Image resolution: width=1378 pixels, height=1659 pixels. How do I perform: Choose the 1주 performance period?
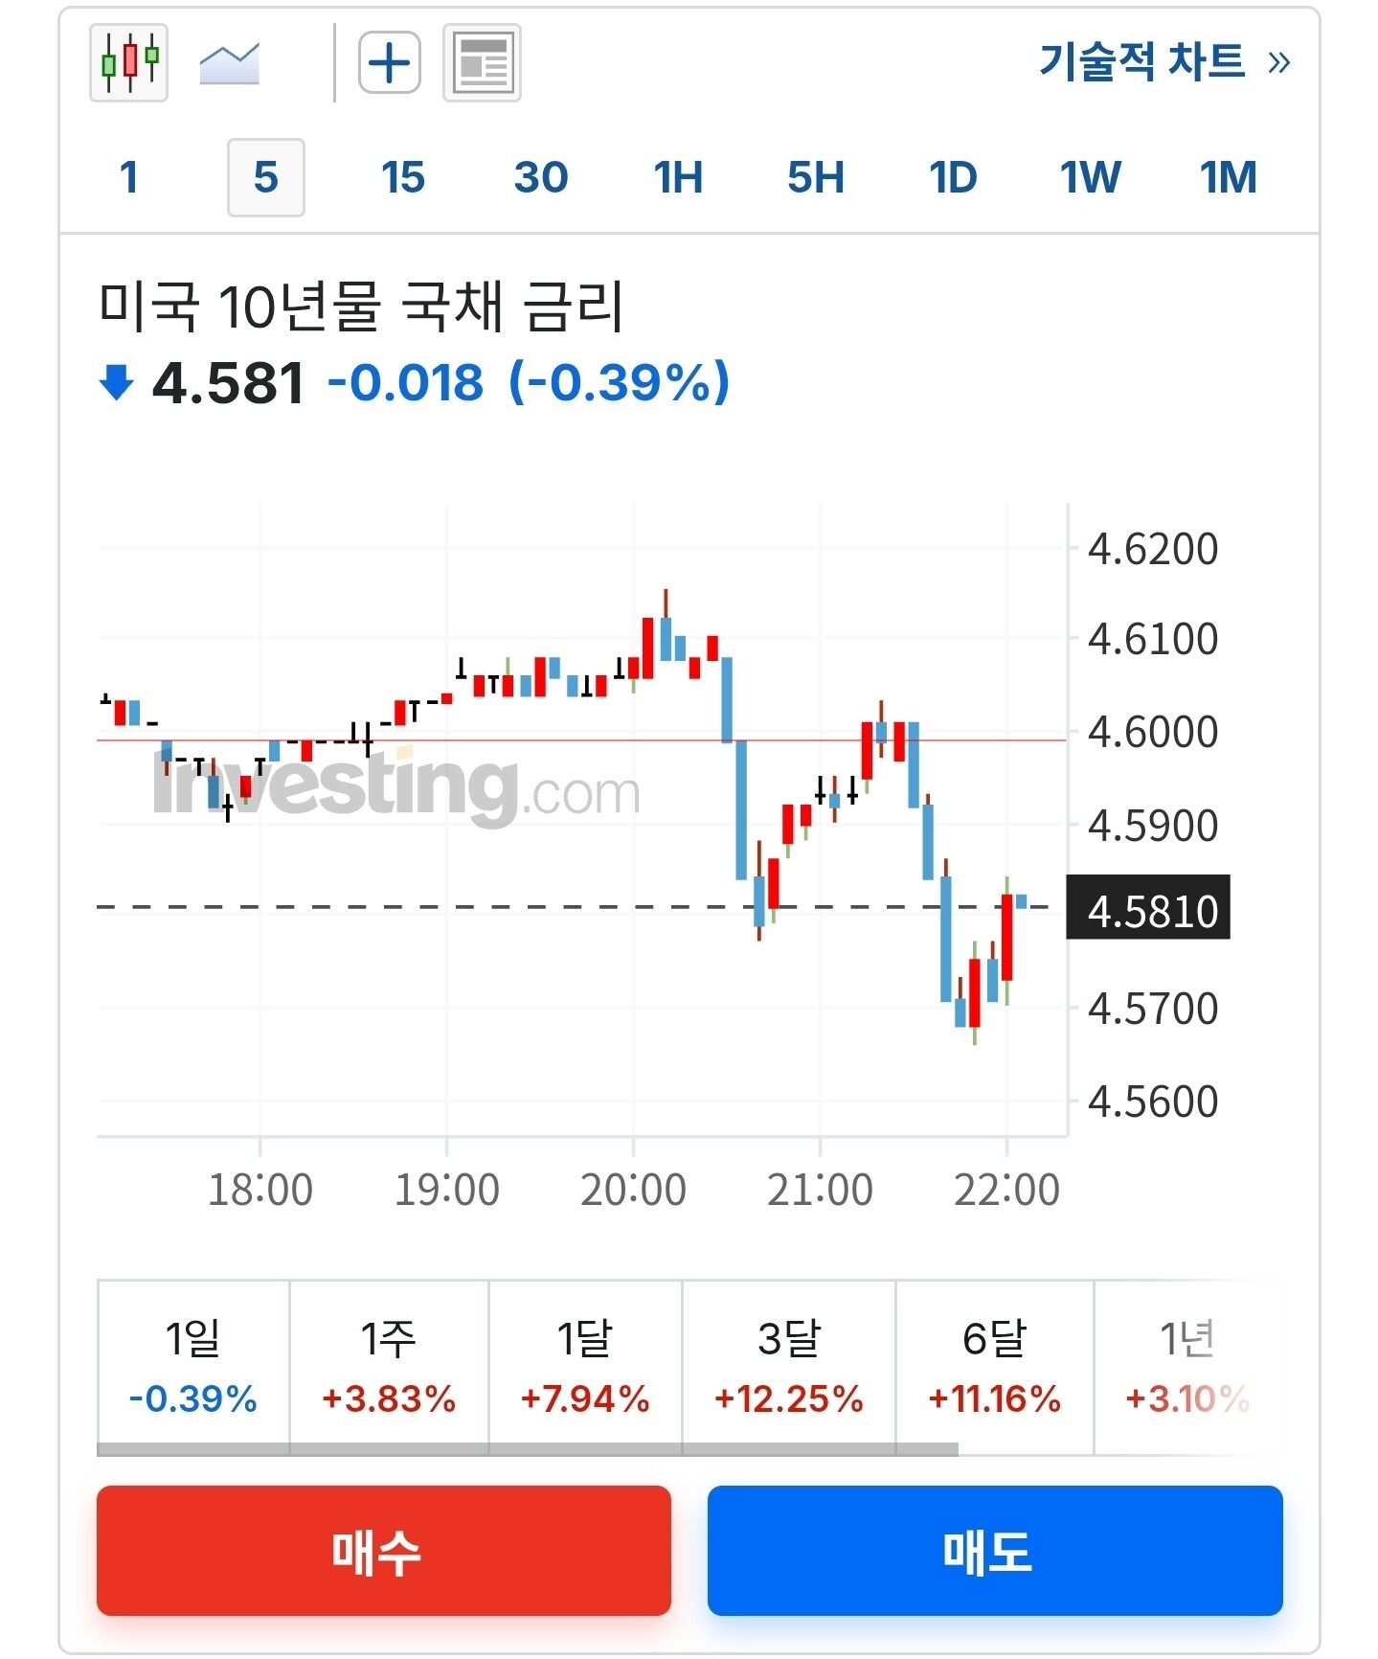pos(389,1365)
